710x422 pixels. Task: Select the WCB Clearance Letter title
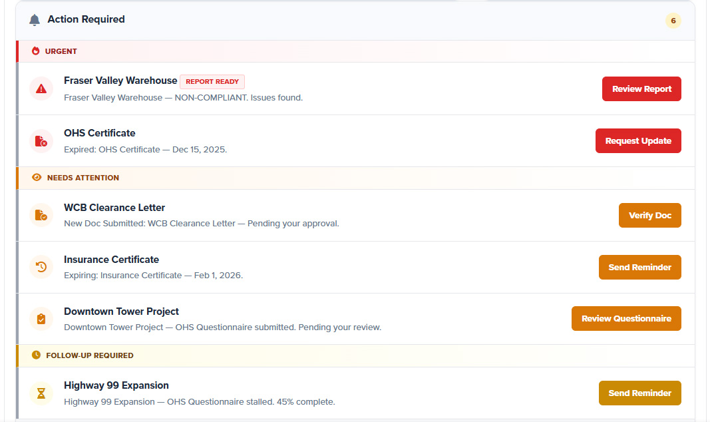coord(114,208)
